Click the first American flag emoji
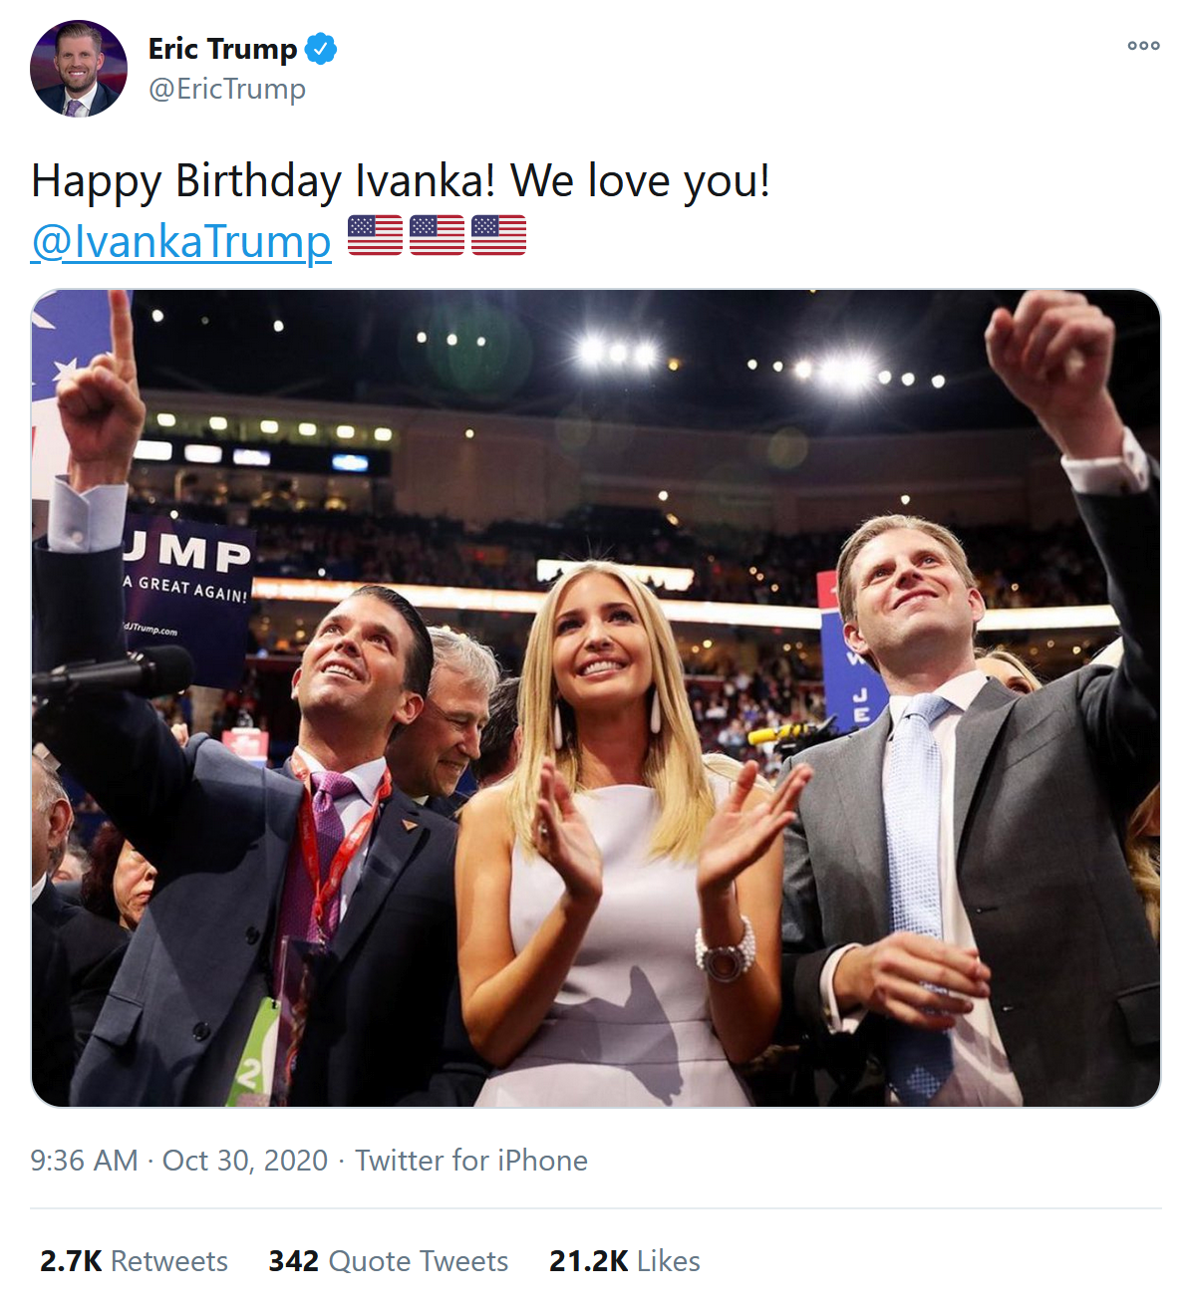Screen dimensions: 1191x1307 375,236
